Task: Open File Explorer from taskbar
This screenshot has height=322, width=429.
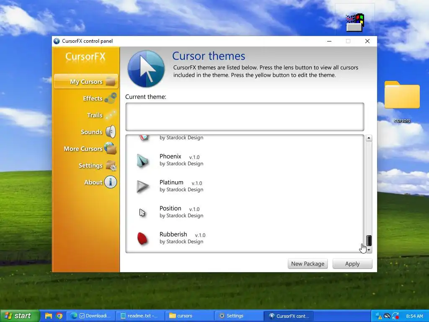Action: coord(49,316)
